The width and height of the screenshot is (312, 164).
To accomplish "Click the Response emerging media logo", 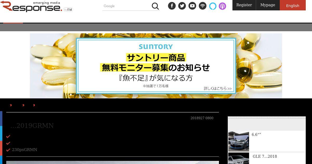I will pos(31,7).
